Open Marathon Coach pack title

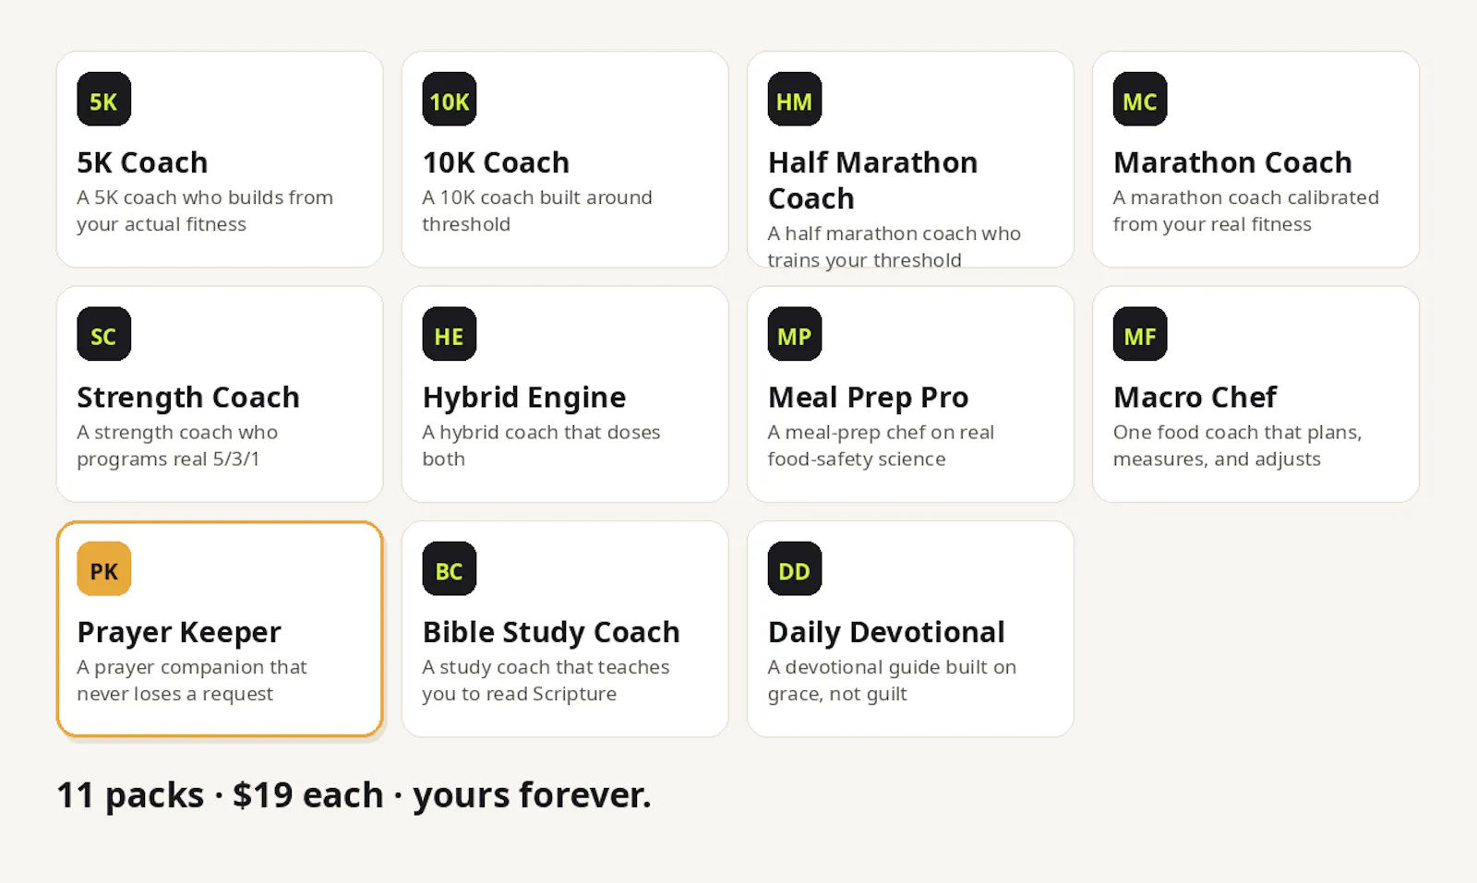pyautogui.click(x=1232, y=162)
